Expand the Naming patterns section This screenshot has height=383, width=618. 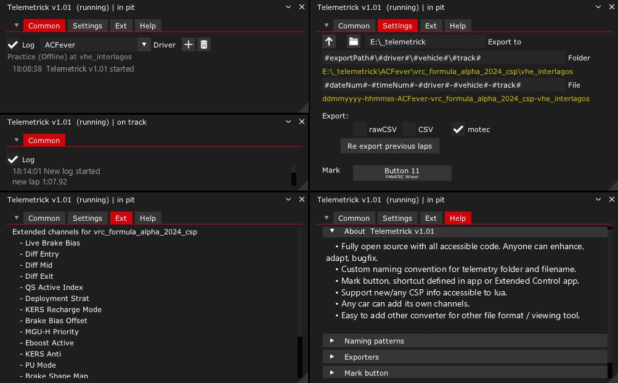click(x=465, y=341)
